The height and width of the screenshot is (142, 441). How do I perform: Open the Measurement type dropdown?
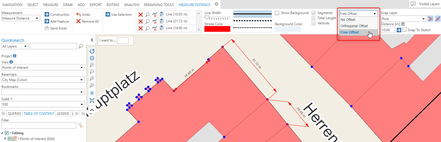[x=21, y=18]
